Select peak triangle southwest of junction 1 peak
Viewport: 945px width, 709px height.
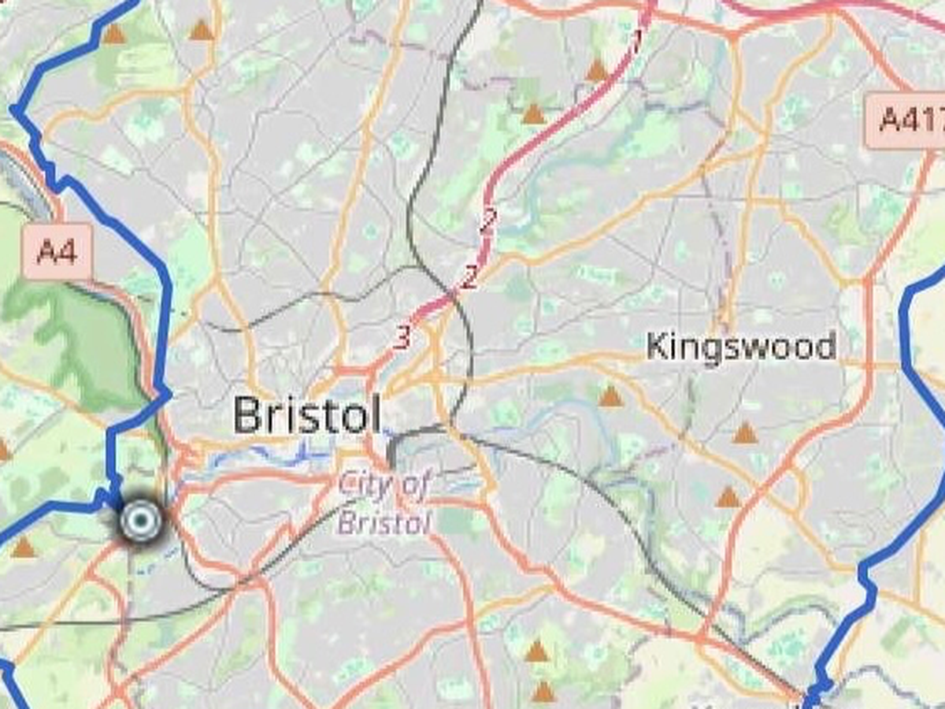[534, 114]
